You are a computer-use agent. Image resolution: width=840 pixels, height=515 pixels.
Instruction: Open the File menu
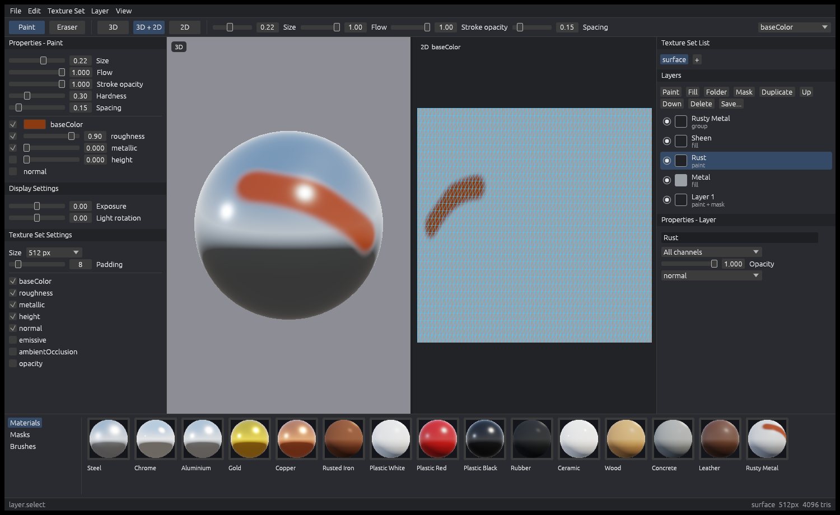[16, 11]
